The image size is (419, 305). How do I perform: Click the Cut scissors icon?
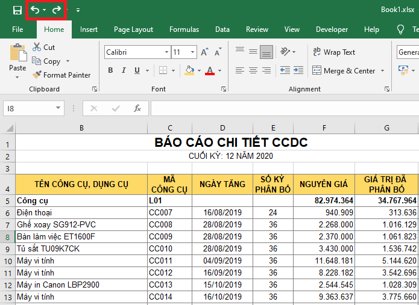point(36,47)
